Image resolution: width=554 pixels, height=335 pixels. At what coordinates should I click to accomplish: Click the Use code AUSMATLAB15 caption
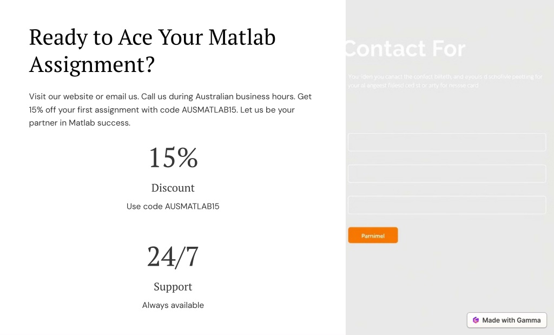tap(173, 206)
